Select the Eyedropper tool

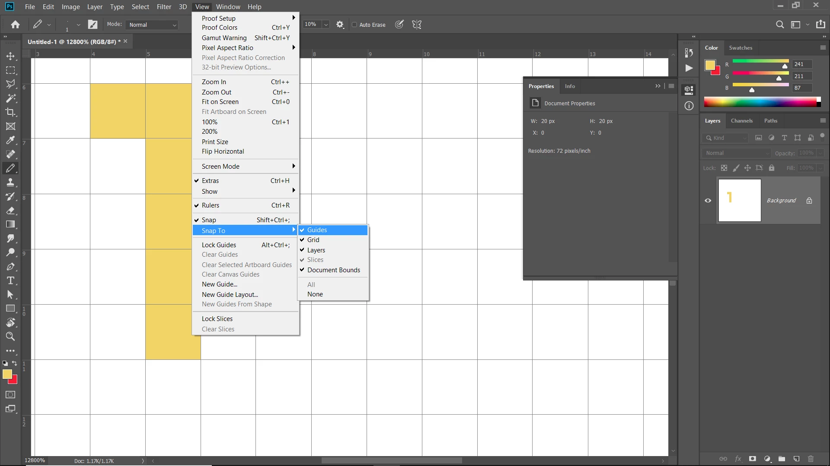(x=10, y=140)
